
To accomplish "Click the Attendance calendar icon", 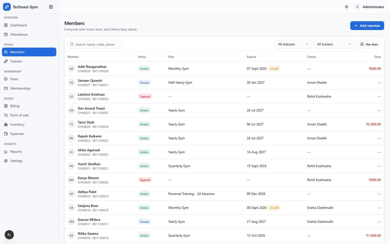I will click(6, 34).
